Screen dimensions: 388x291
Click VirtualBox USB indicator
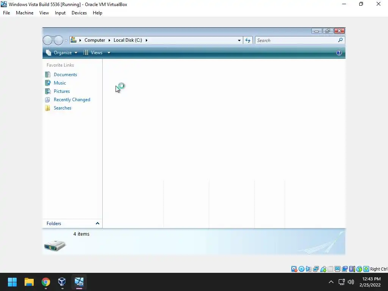click(323, 269)
